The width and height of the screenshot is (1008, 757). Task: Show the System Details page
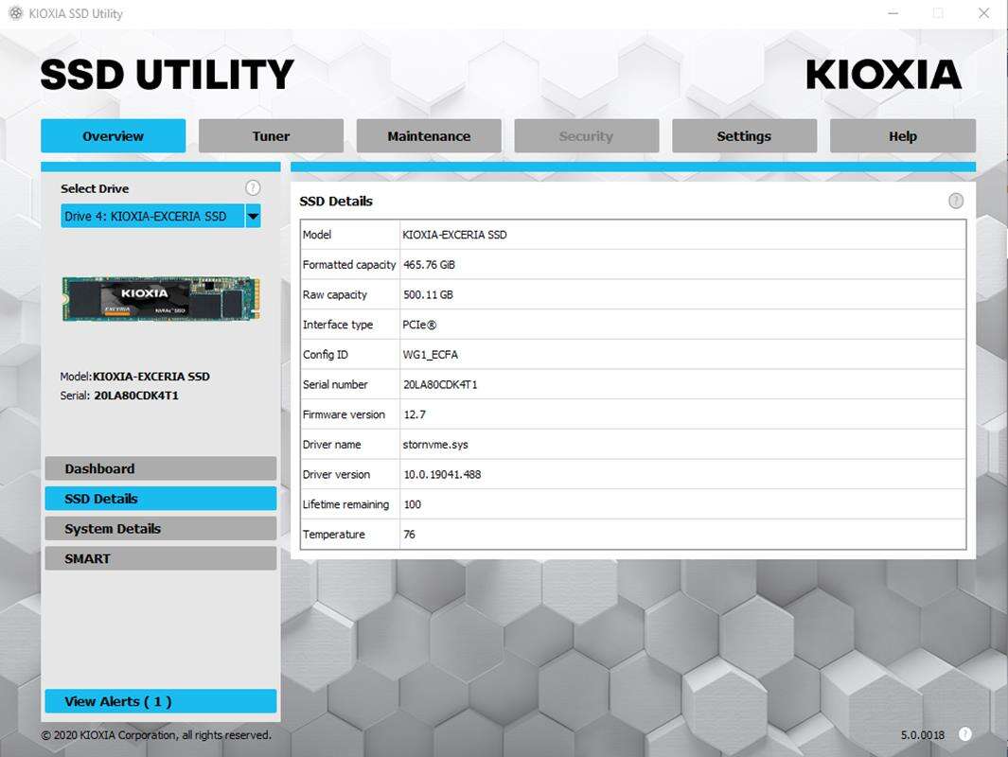[160, 529]
